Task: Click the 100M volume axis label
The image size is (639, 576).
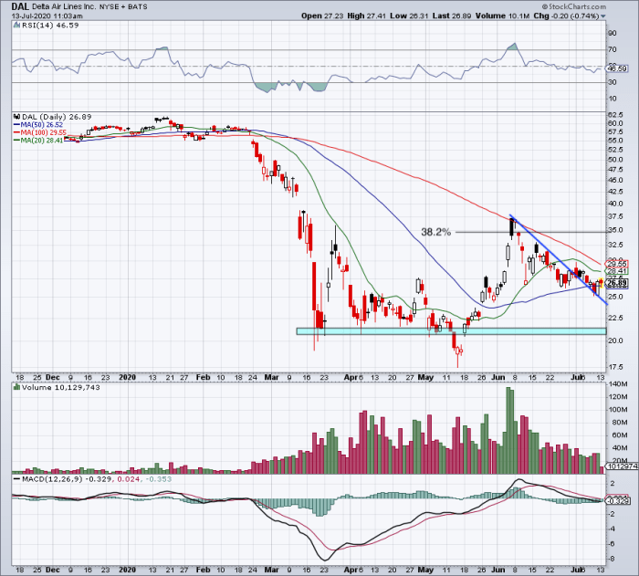Action: click(x=617, y=409)
